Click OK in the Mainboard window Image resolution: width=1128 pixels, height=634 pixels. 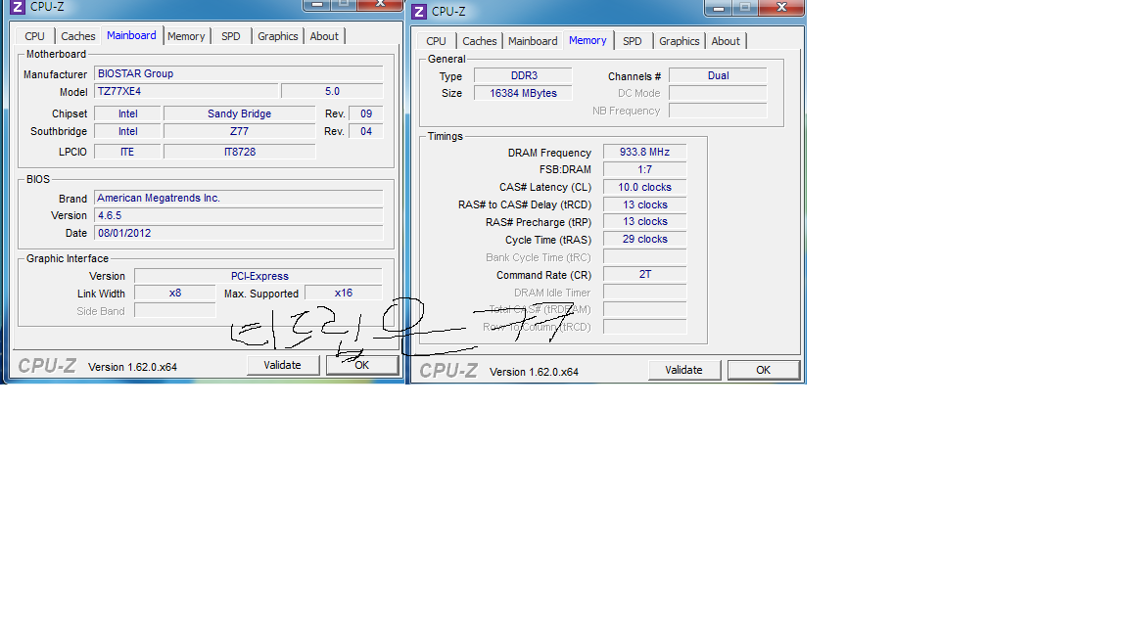pyautogui.click(x=361, y=365)
